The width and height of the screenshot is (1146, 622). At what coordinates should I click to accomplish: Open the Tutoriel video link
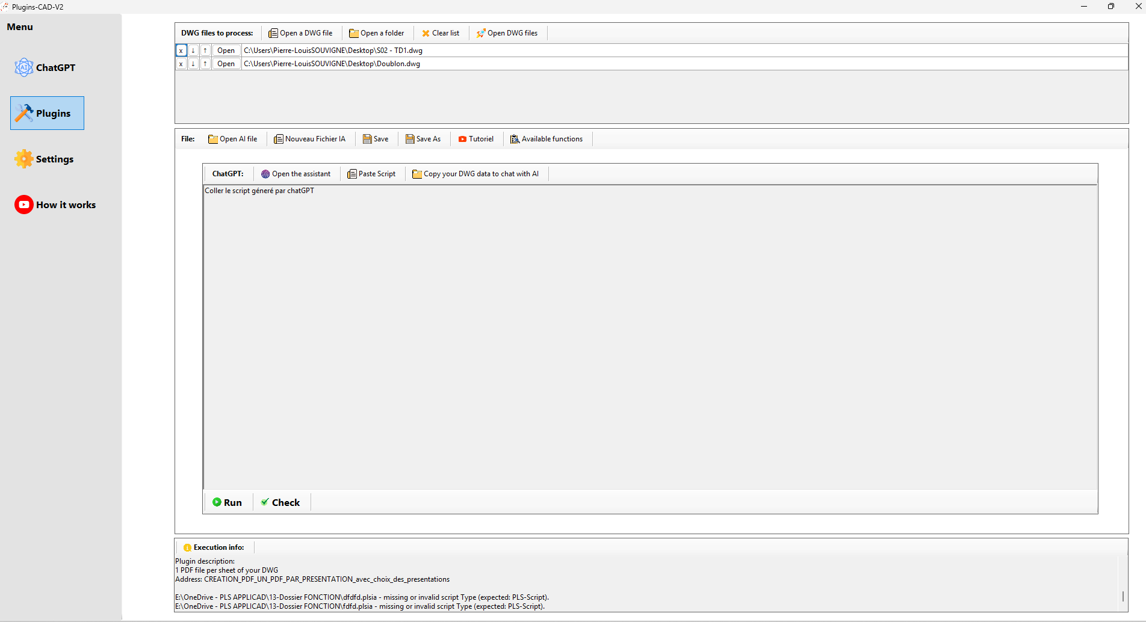(476, 139)
